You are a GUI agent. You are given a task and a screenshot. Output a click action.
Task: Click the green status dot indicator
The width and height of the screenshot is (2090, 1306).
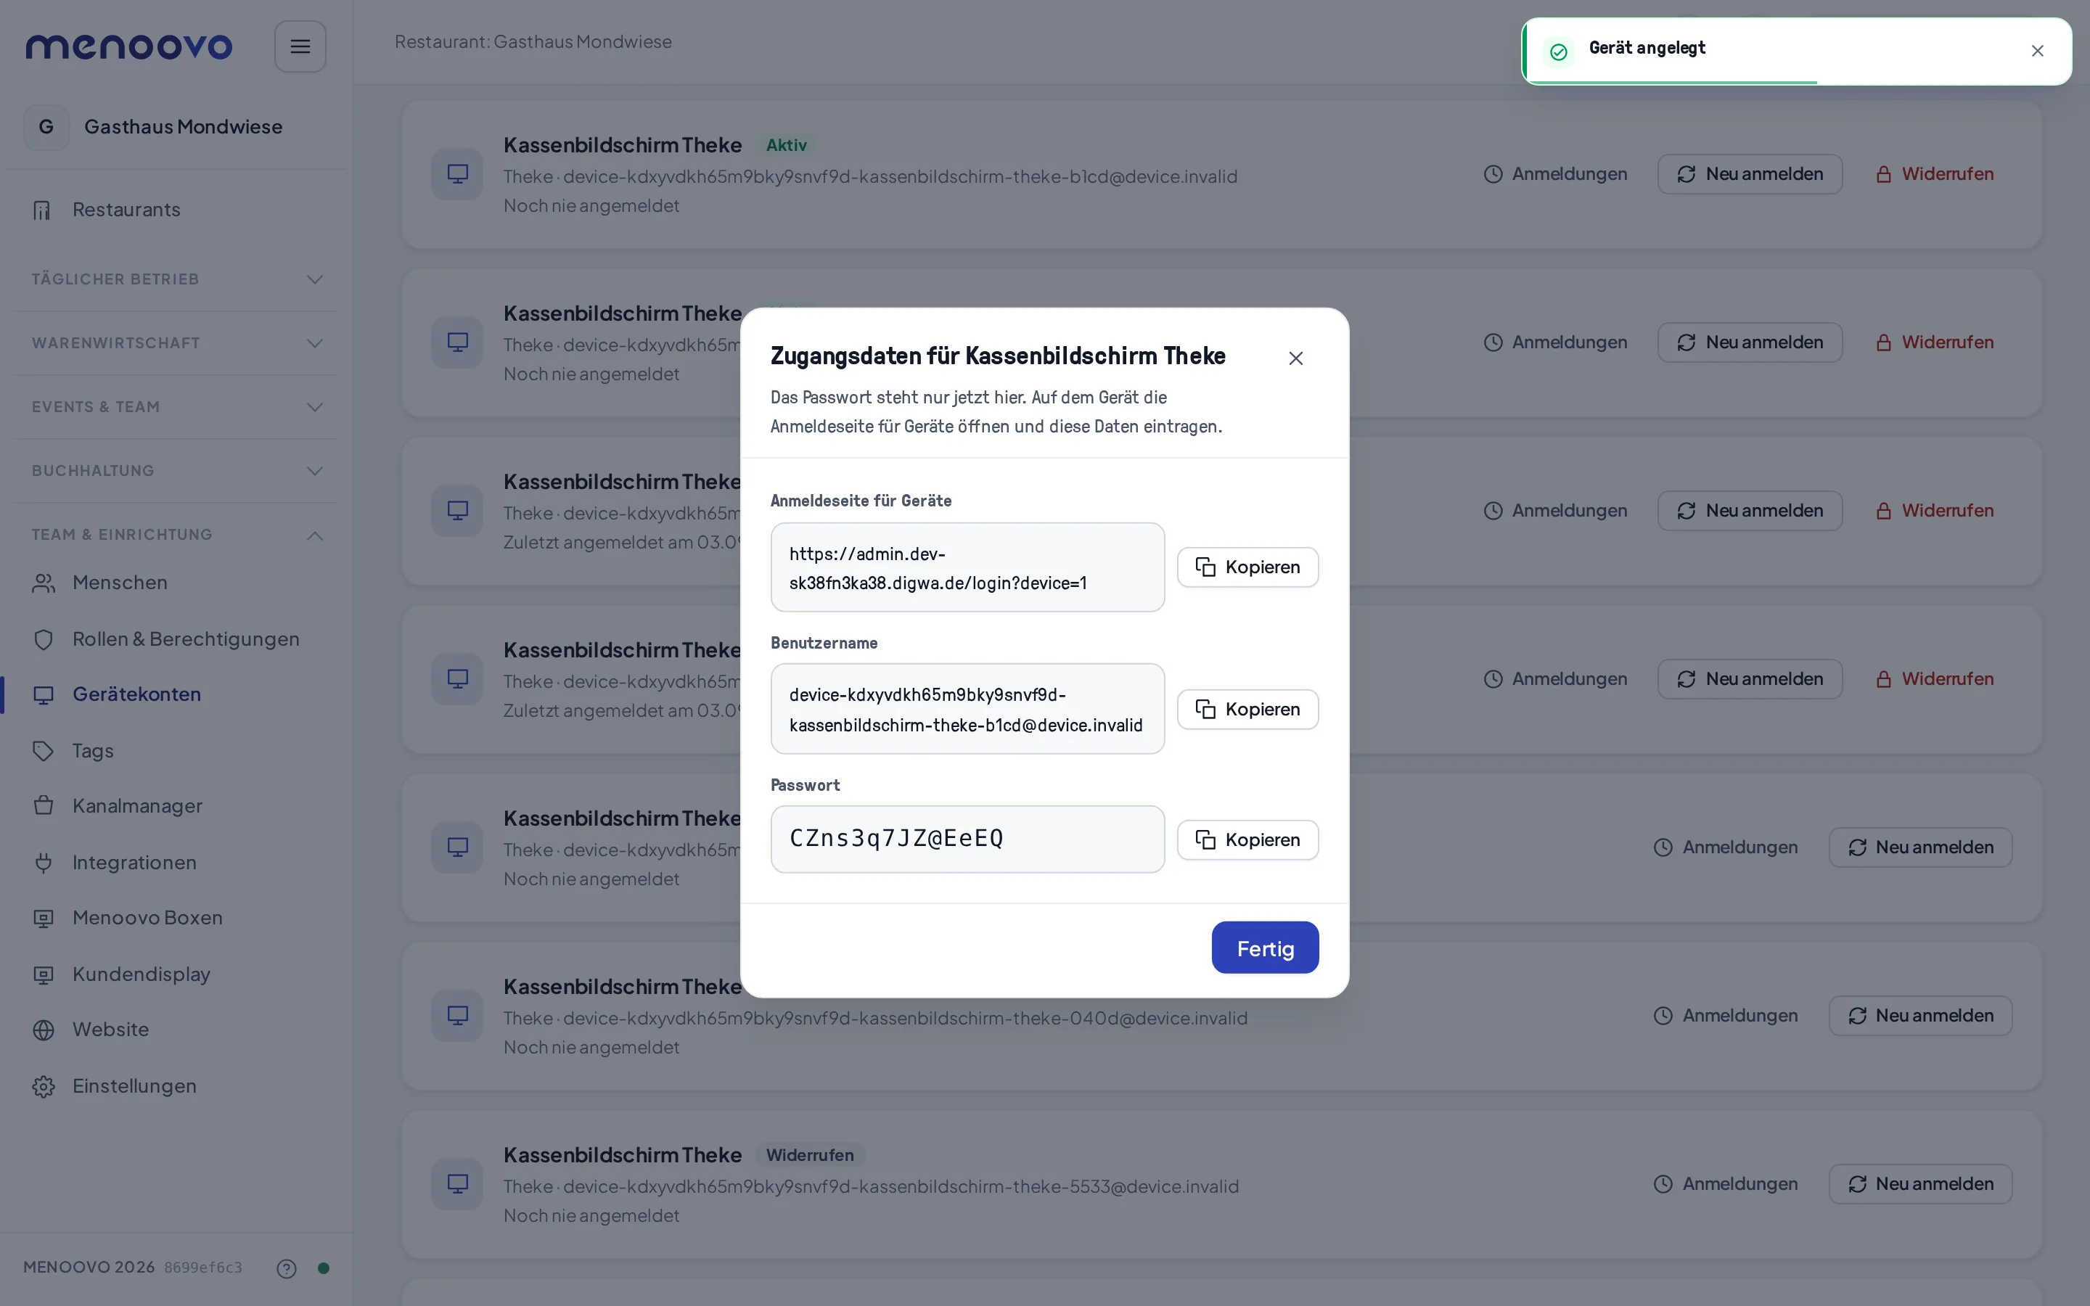point(324,1268)
